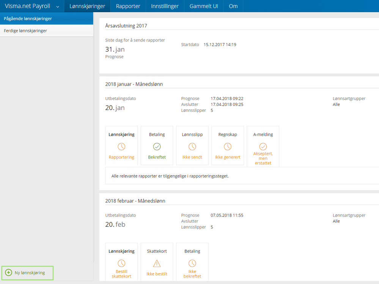Screen dimensions: 379x284
Task: Select the A-melding step title
Action: coord(263,135)
